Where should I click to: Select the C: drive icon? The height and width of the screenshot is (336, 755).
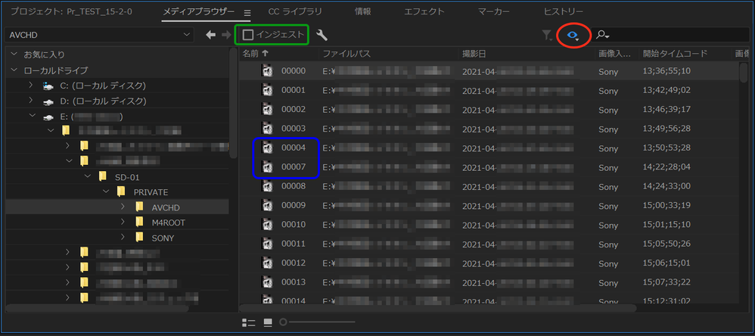pyautogui.click(x=48, y=86)
